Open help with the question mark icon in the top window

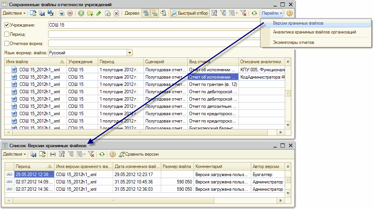289,13
